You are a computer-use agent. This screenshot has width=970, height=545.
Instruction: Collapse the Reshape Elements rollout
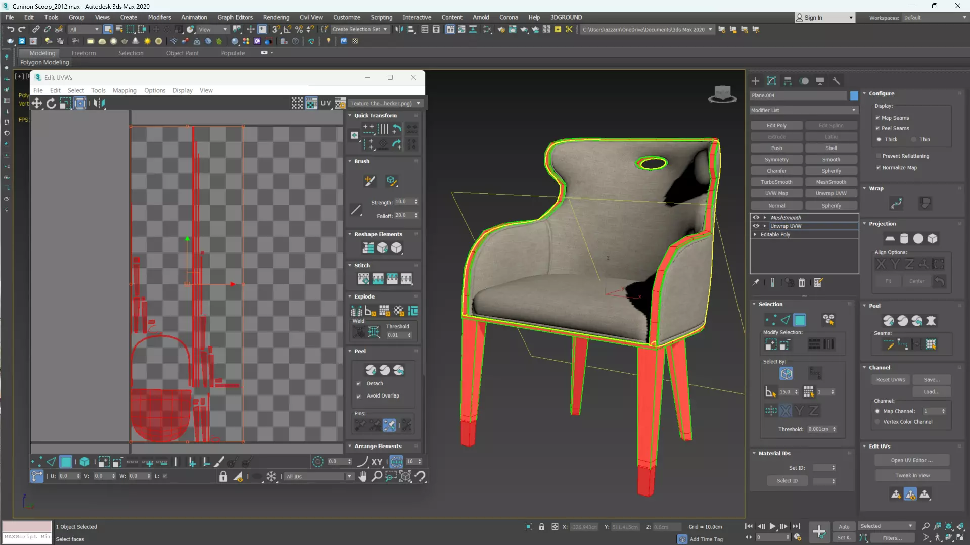[x=350, y=234]
